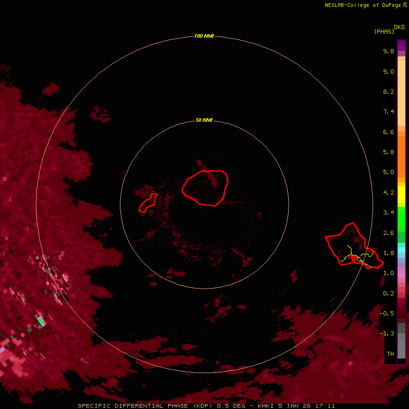Click the "DKD" label above the color bar

(399, 27)
